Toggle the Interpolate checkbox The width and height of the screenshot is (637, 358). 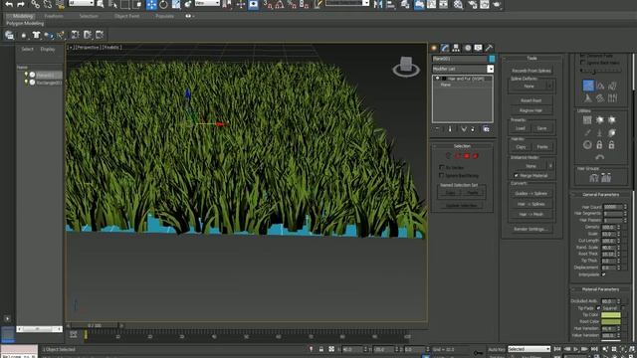coord(604,274)
